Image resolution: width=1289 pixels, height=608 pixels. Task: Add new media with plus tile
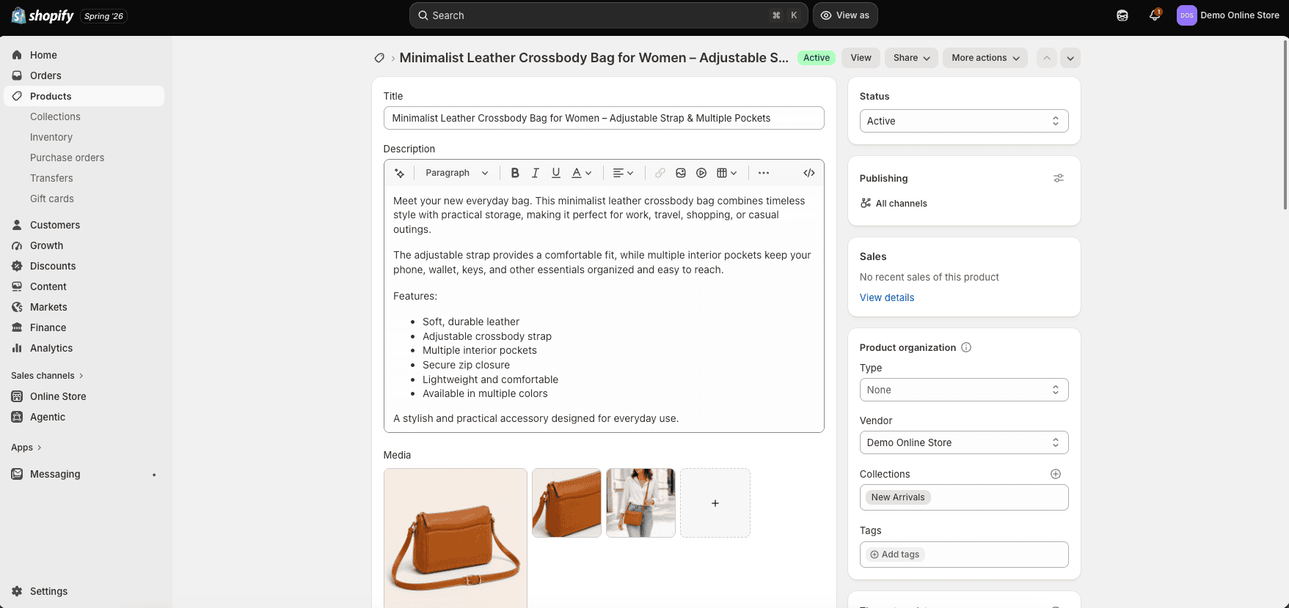click(715, 503)
